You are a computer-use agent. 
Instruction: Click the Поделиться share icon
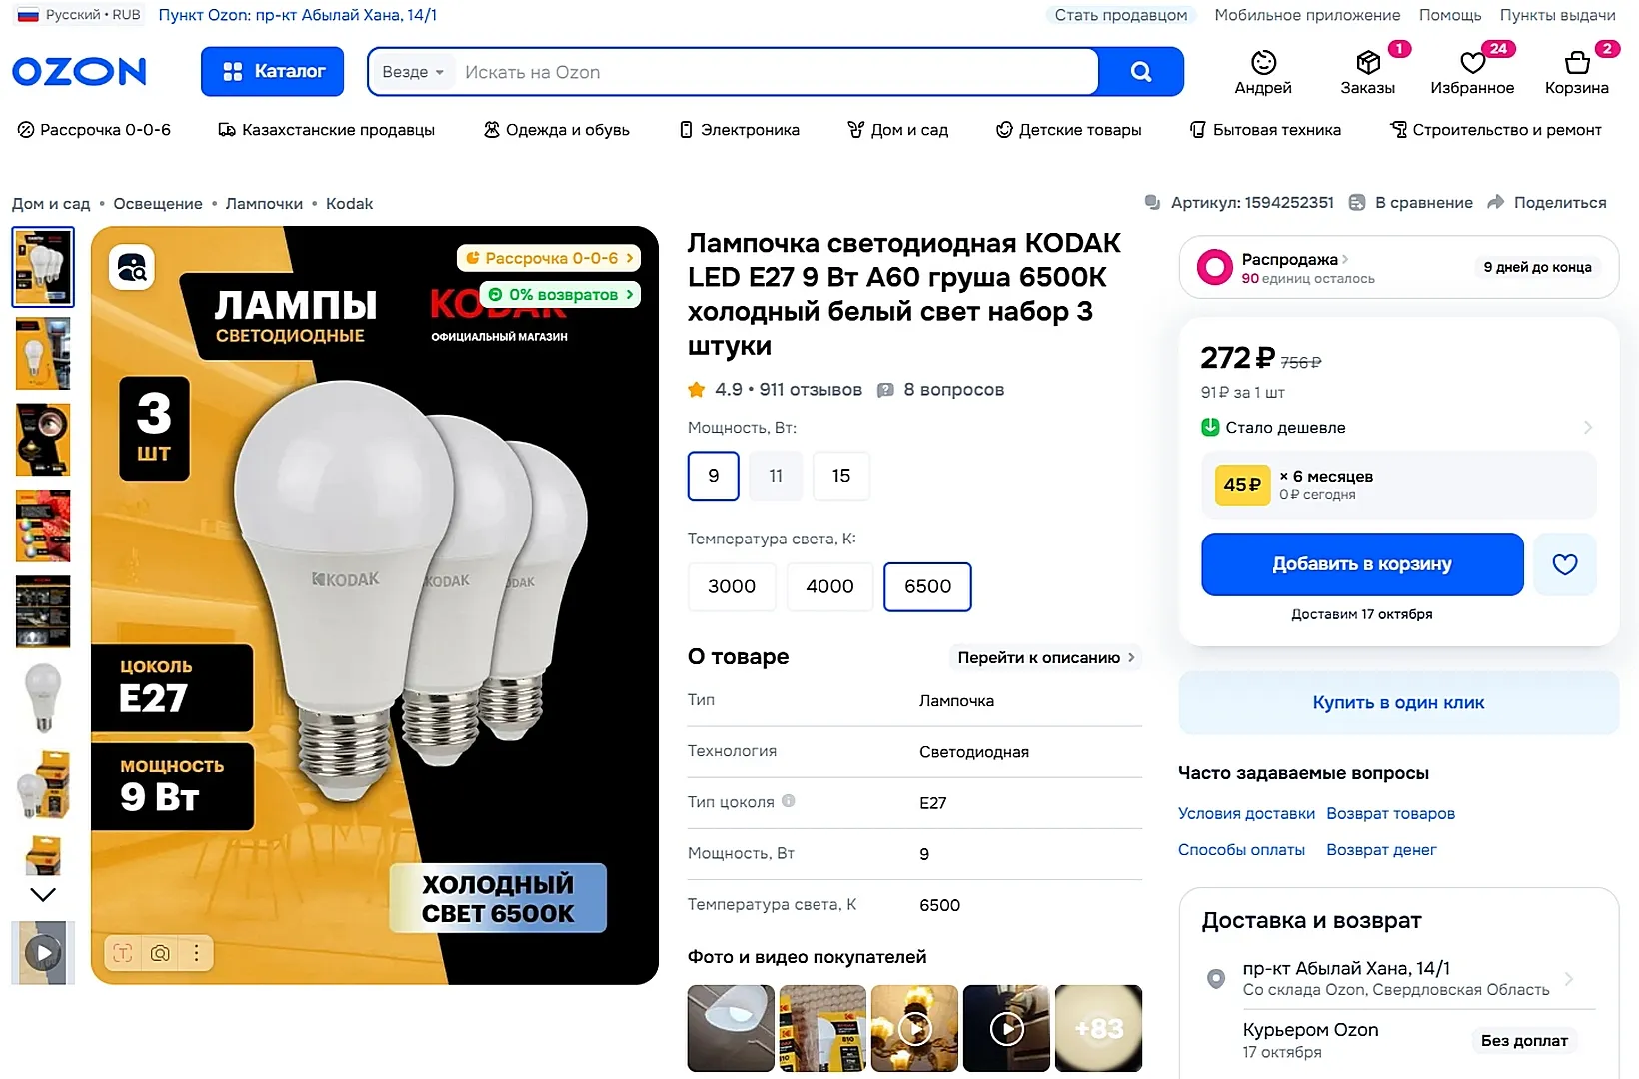pyautogui.click(x=1496, y=203)
